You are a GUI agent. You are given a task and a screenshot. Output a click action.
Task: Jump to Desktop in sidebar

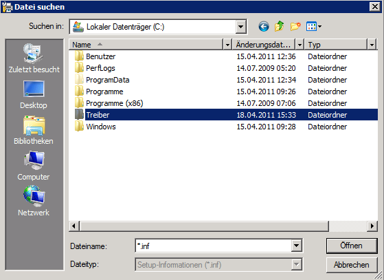click(34, 95)
